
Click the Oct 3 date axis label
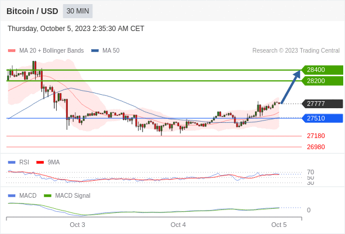point(77,225)
